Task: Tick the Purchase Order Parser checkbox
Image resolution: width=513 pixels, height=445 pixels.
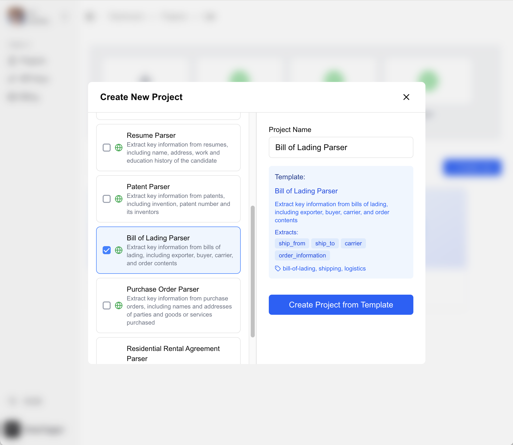Action: click(107, 305)
